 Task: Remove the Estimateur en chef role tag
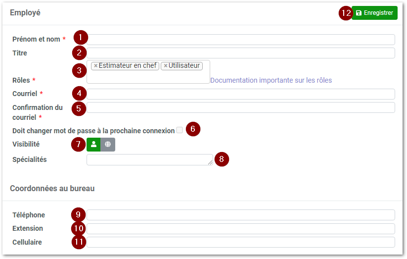95,66
